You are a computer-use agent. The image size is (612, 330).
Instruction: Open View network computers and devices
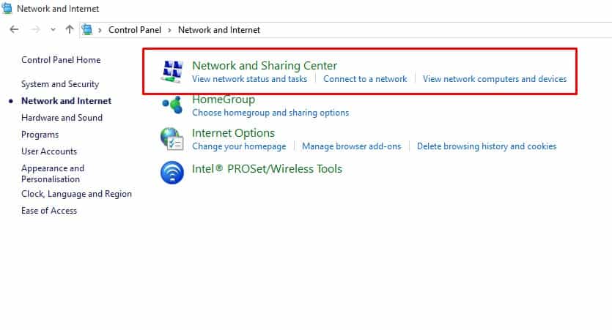[x=494, y=79]
